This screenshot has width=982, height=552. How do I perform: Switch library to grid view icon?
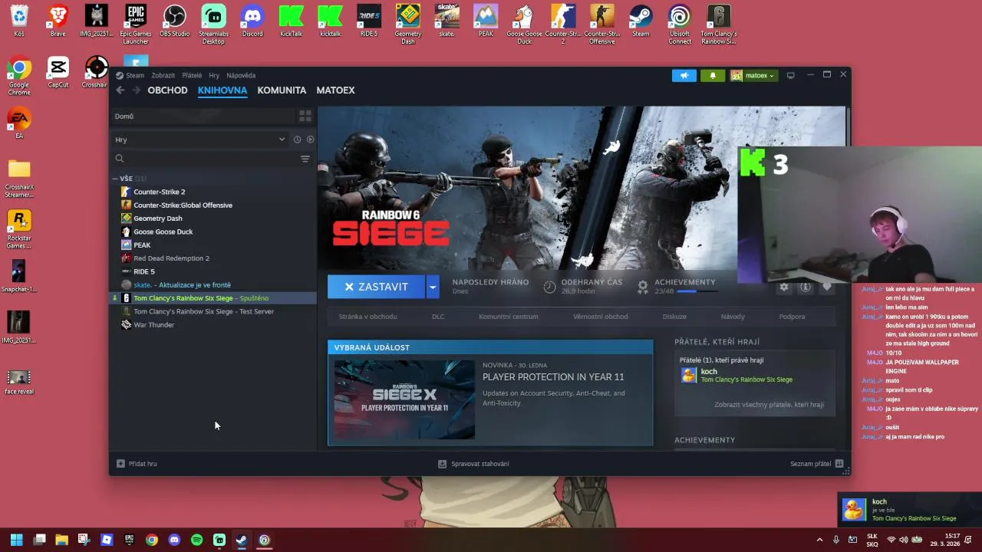pyautogui.click(x=305, y=116)
